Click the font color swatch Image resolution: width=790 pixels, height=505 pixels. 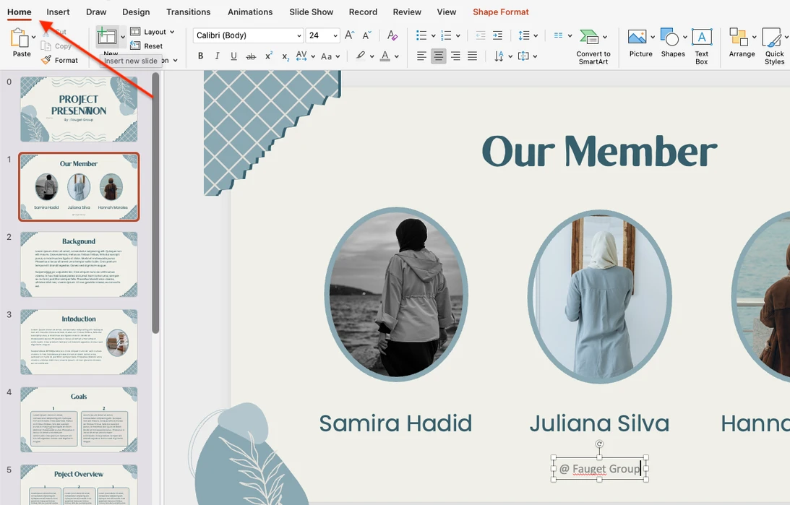[385, 56]
